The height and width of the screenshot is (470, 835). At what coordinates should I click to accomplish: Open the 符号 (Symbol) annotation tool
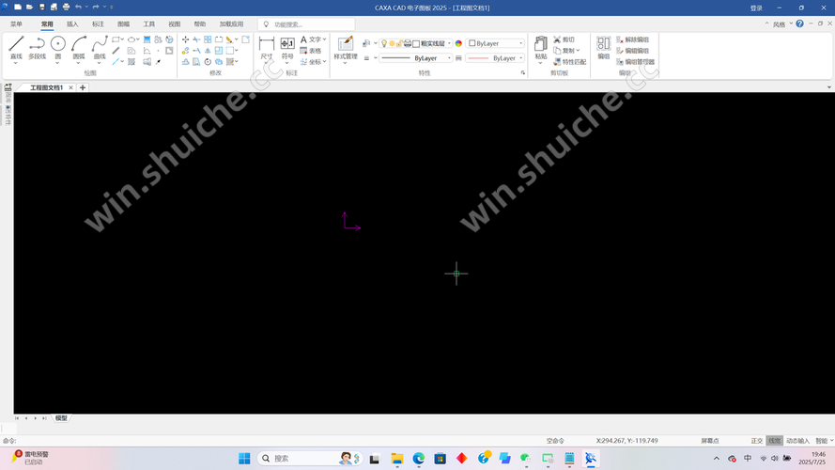point(287,47)
